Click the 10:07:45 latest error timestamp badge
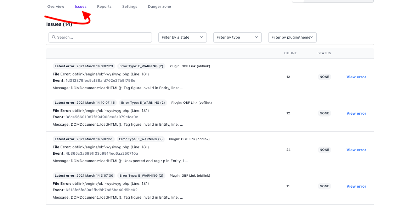The width and height of the screenshot is (401, 205). (x=85, y=103)
